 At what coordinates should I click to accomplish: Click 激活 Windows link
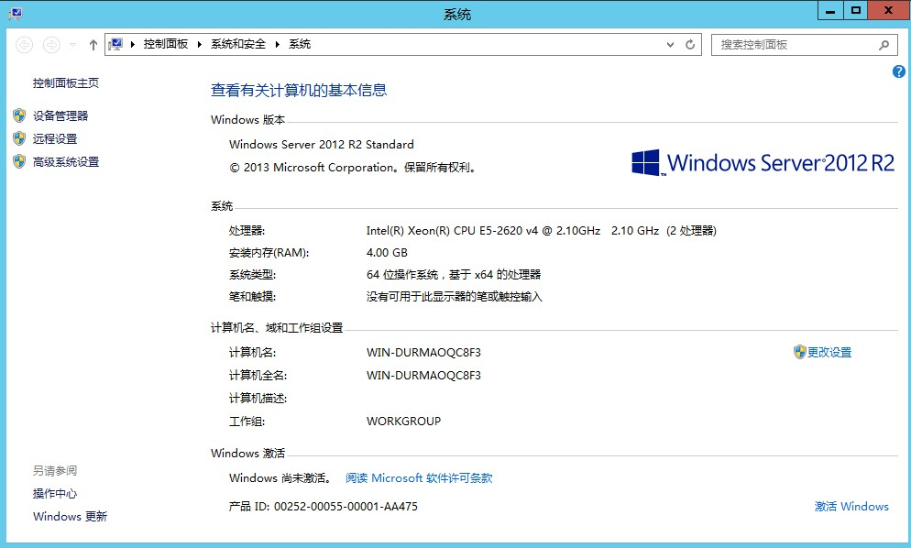(x=851, y=506)
